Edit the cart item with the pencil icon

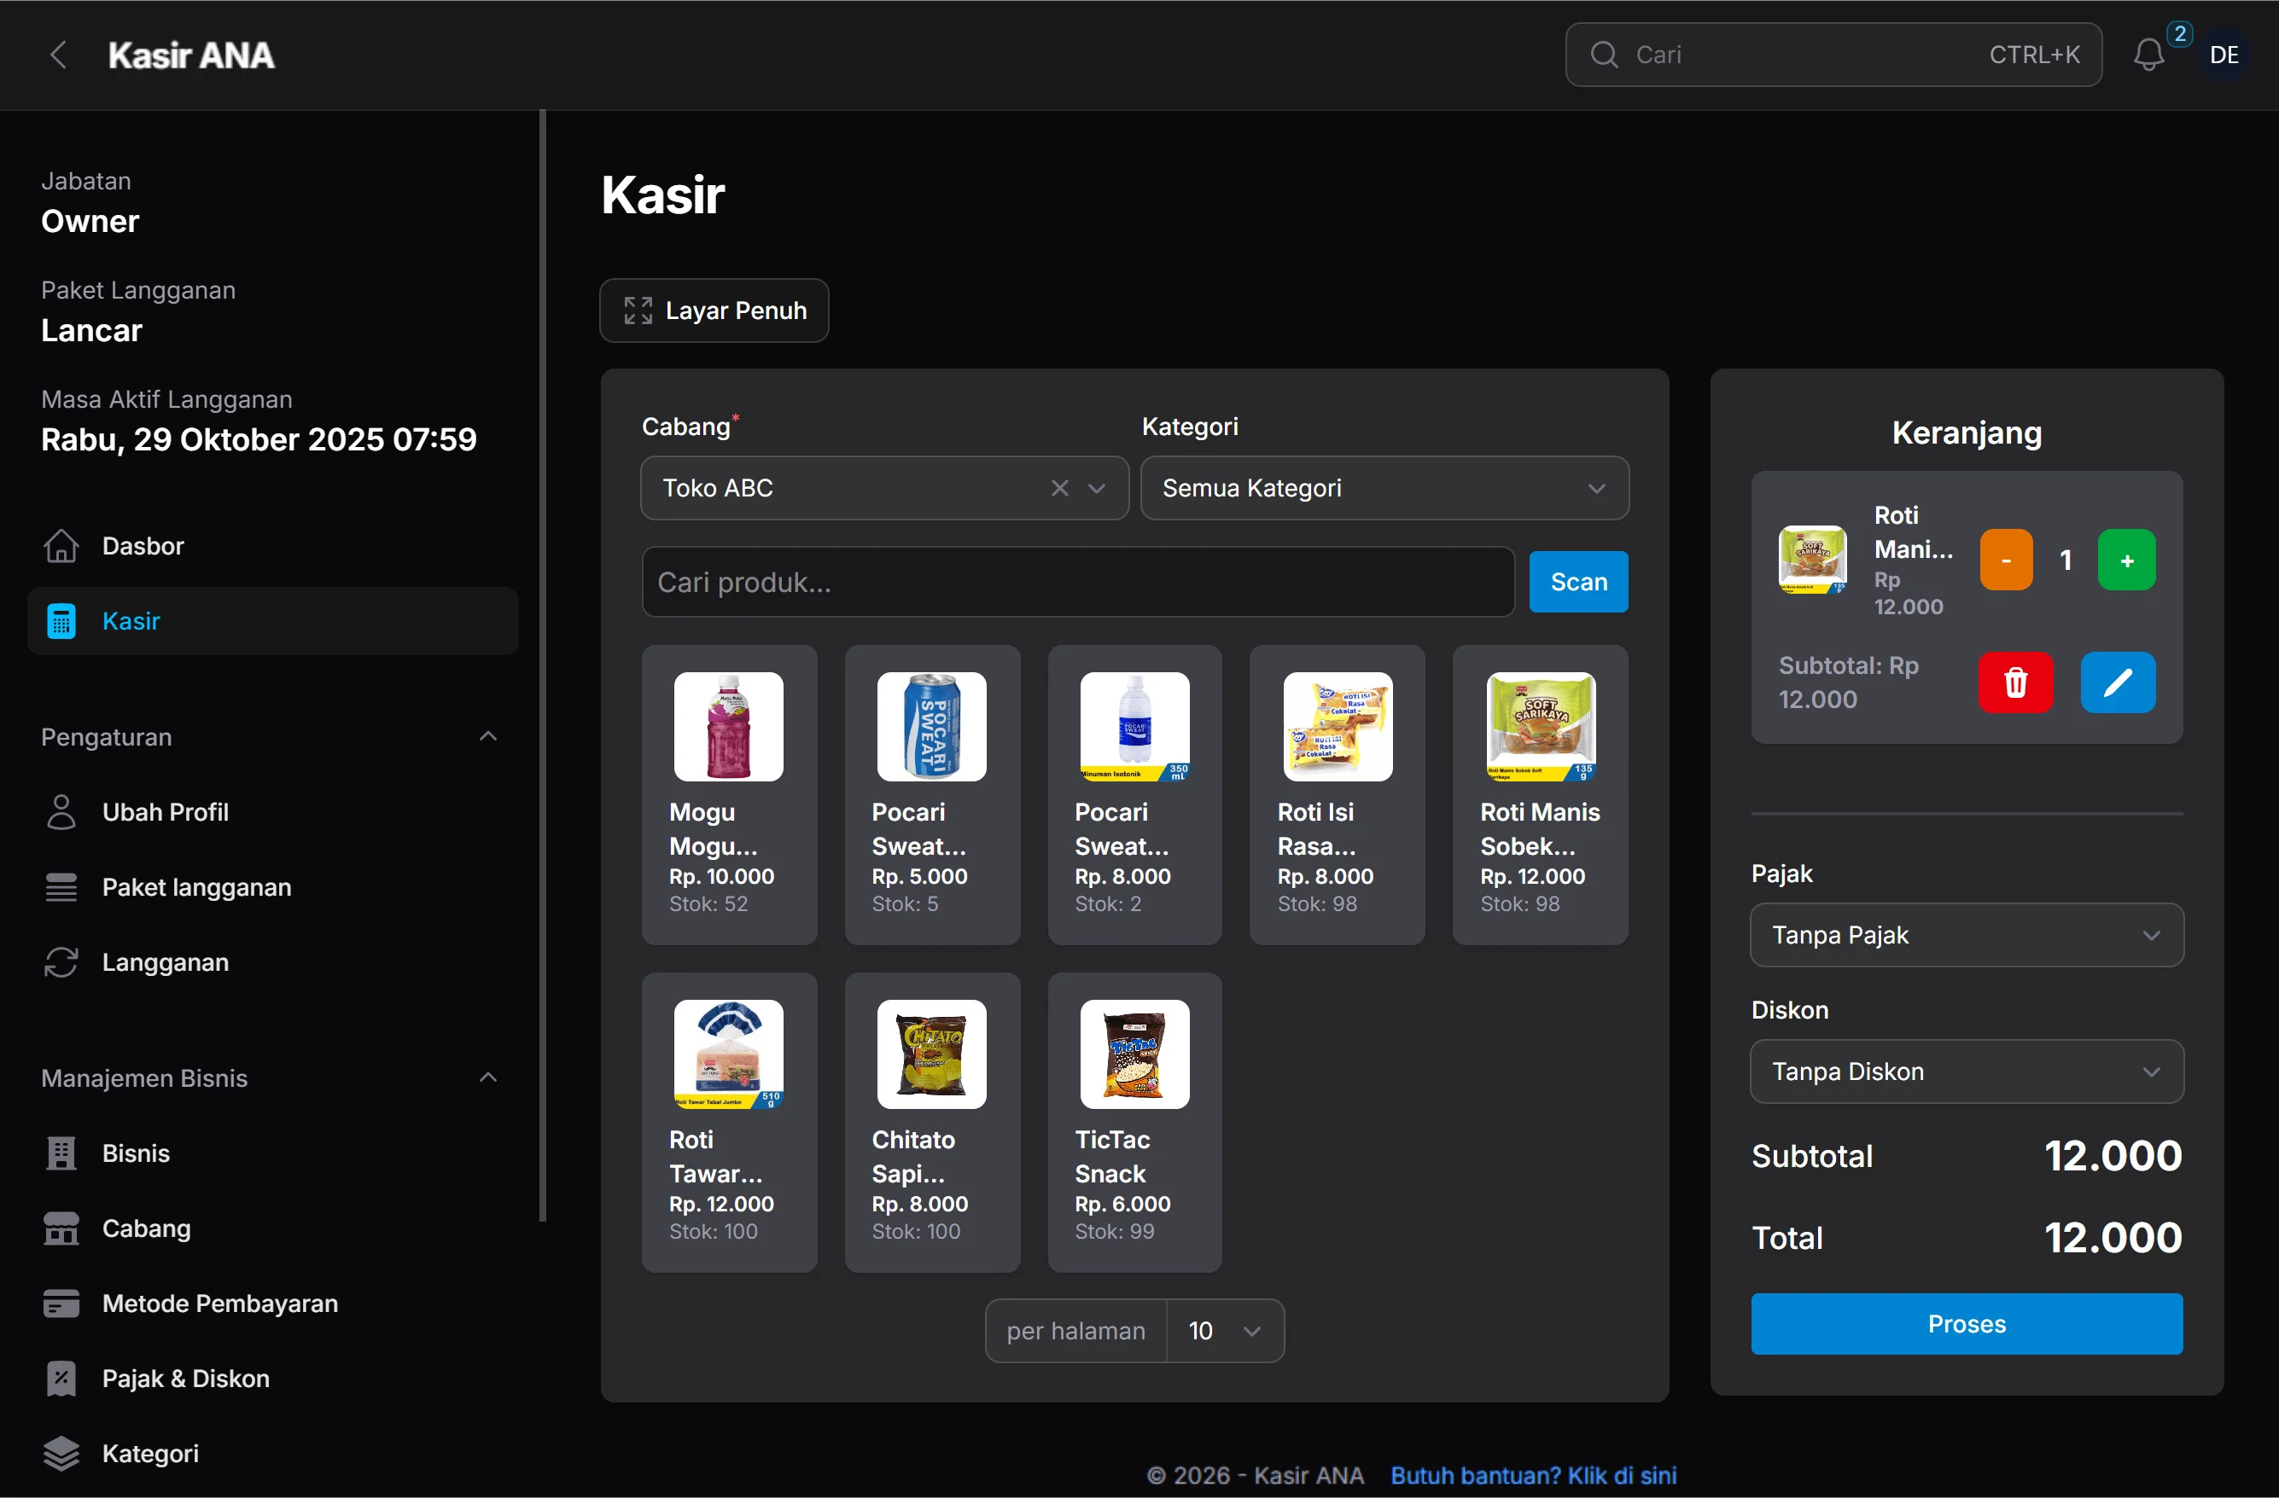coord(2117,682)
